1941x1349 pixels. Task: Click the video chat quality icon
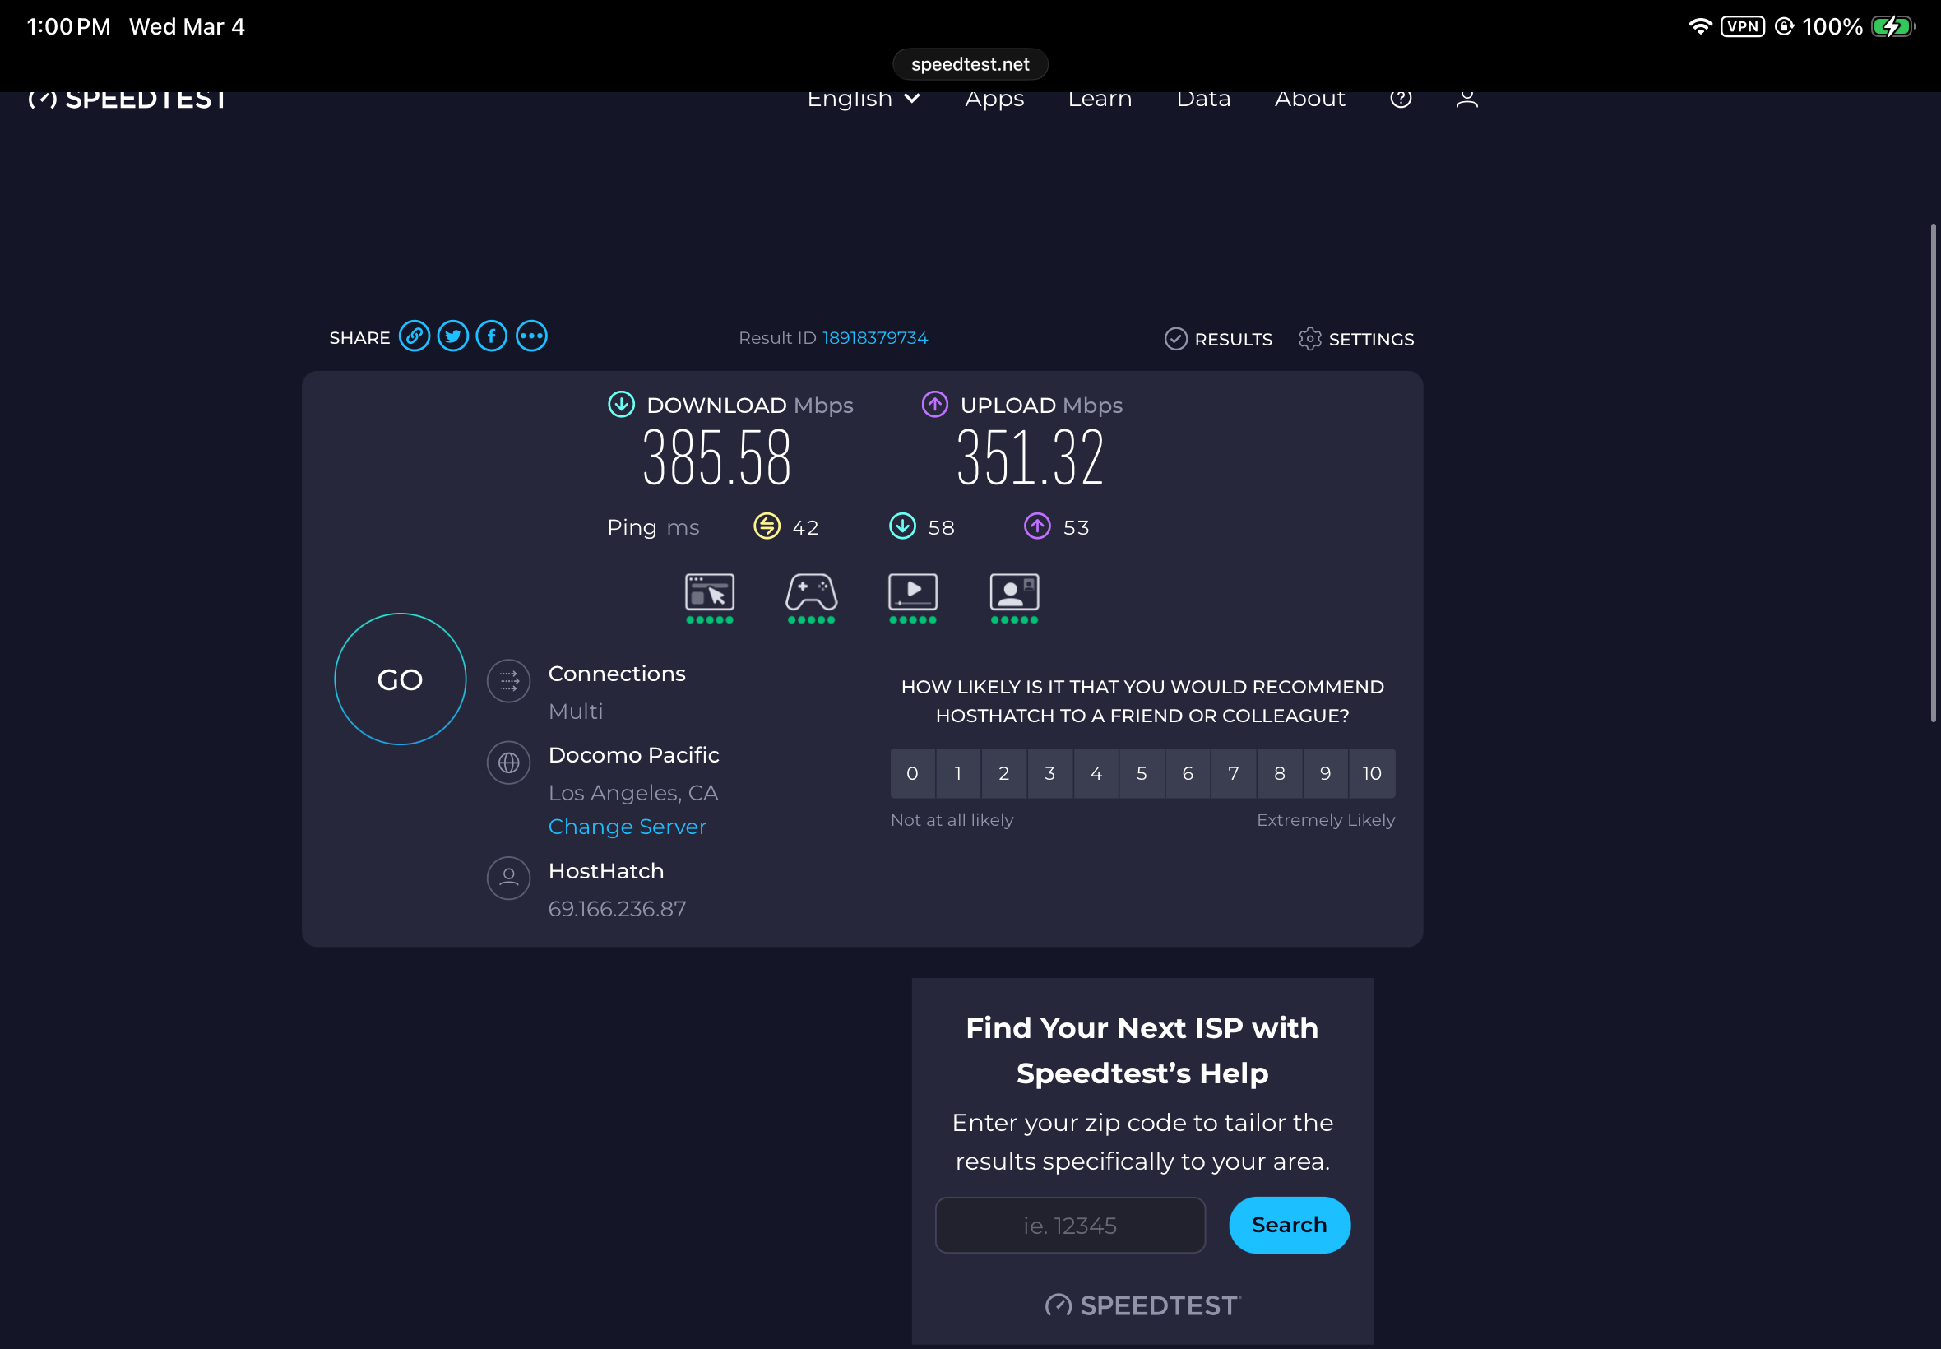(1014, 592)
